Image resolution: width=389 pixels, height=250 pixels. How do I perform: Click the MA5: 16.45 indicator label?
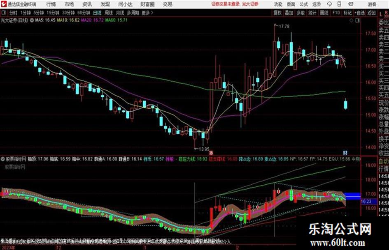(45, 20)
